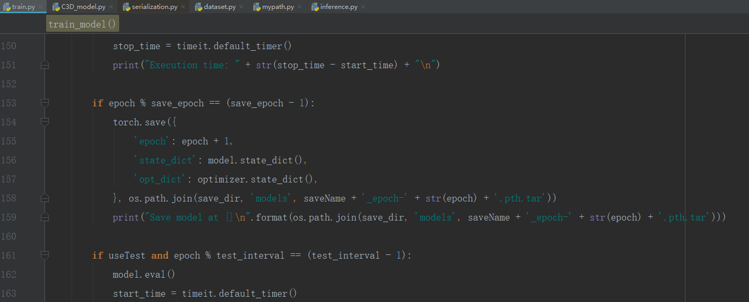
Task: Click the 'opt_dict' dictionary key
Action: [x=160, y=179]
